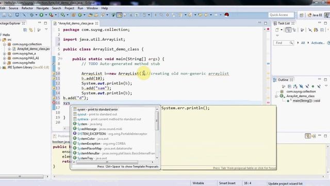
Task: Click the New Java Class green icon
Action: pyautogui.click(x=80, y=15)
